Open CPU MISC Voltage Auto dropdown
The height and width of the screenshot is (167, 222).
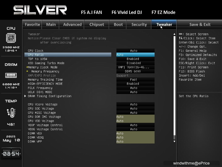(x=135, y=113)
